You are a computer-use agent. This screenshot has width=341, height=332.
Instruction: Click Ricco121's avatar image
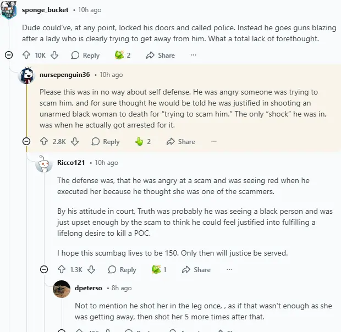[44, 163]
